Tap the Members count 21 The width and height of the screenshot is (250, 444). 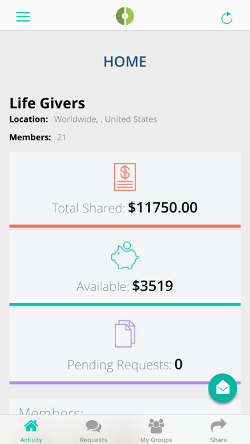pos(61,138)
